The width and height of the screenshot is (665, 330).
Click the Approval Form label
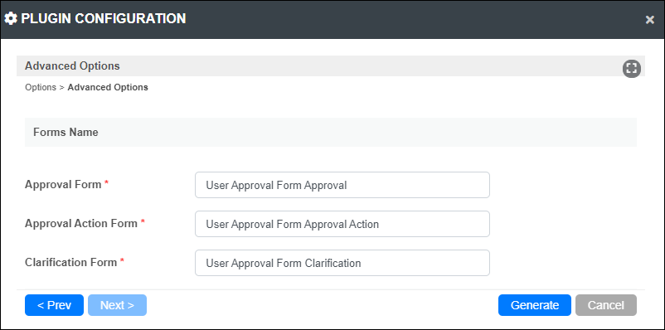(x=63, y=185)
